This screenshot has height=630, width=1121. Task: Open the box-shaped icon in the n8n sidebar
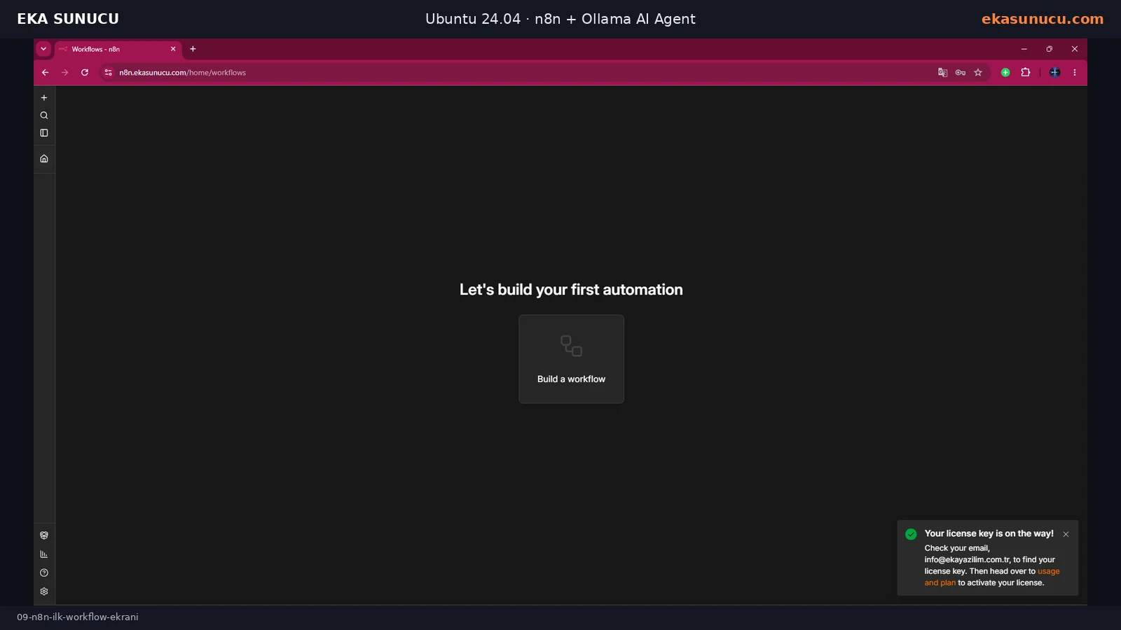point(44,535)
